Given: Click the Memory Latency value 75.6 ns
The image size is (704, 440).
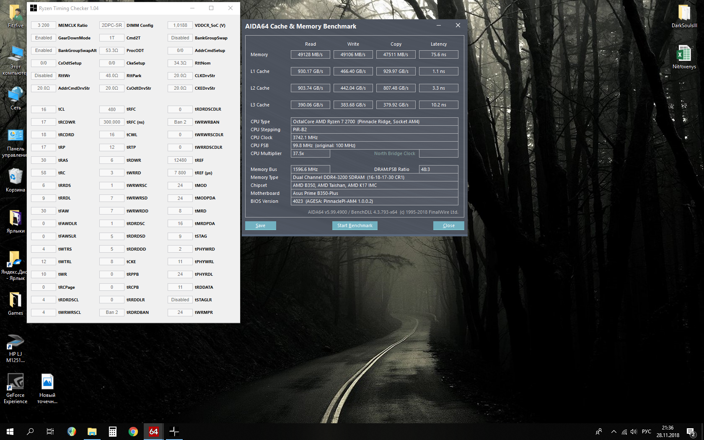Looking at the screenshot, I should (439, 54).
